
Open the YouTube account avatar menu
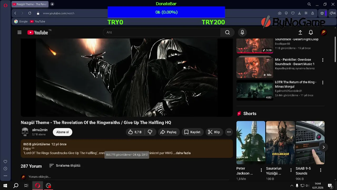[324, 32]
